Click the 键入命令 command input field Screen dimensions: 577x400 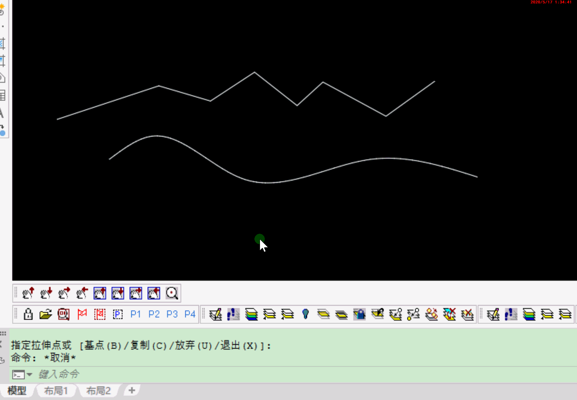click(x=306, y=374)
